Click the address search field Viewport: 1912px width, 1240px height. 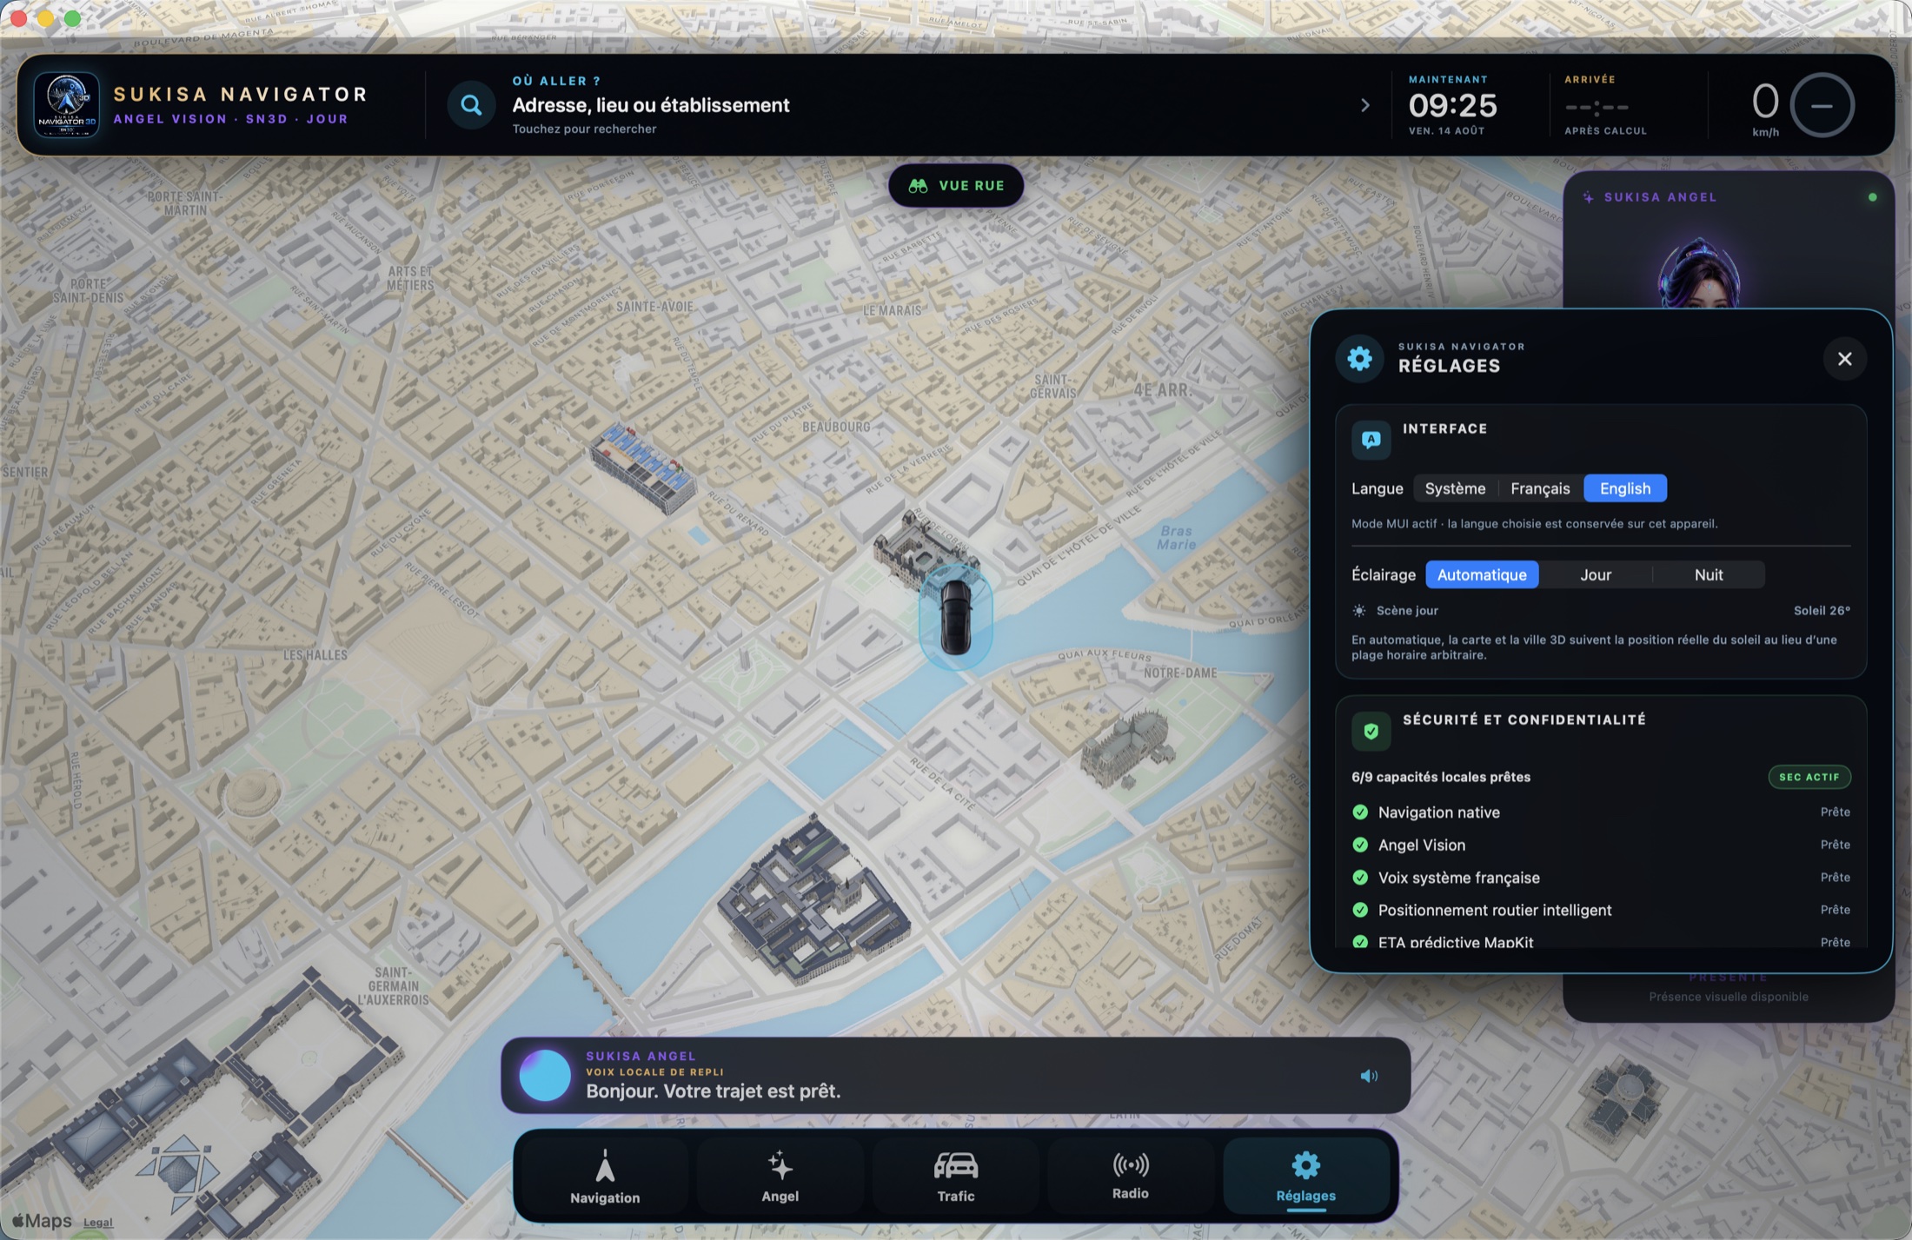pyautogui.click(x=908, y=105)
